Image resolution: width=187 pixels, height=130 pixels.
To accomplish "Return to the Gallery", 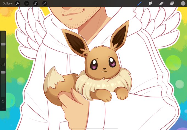I will [7, 4].
